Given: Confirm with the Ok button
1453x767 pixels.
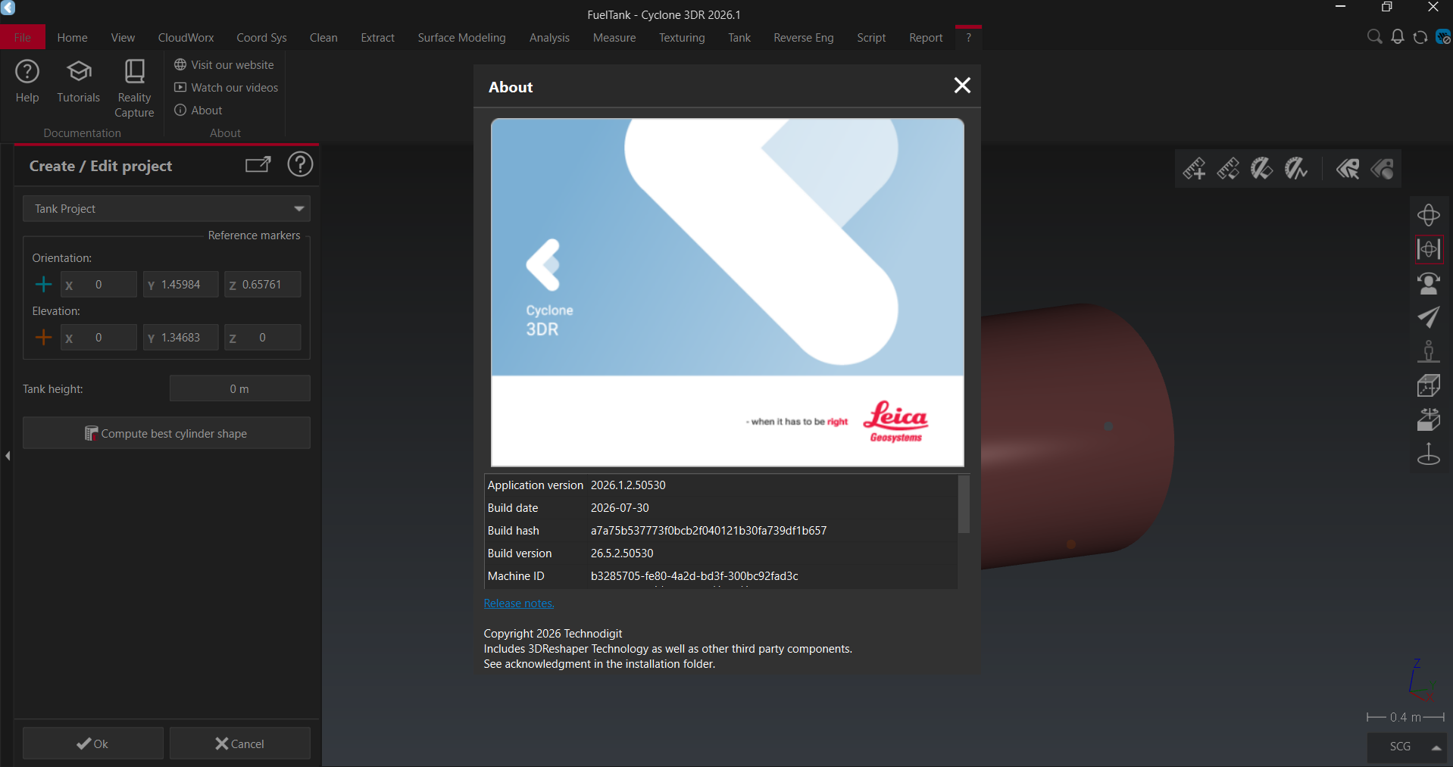Looking at the screenshot, I should 92,744.
